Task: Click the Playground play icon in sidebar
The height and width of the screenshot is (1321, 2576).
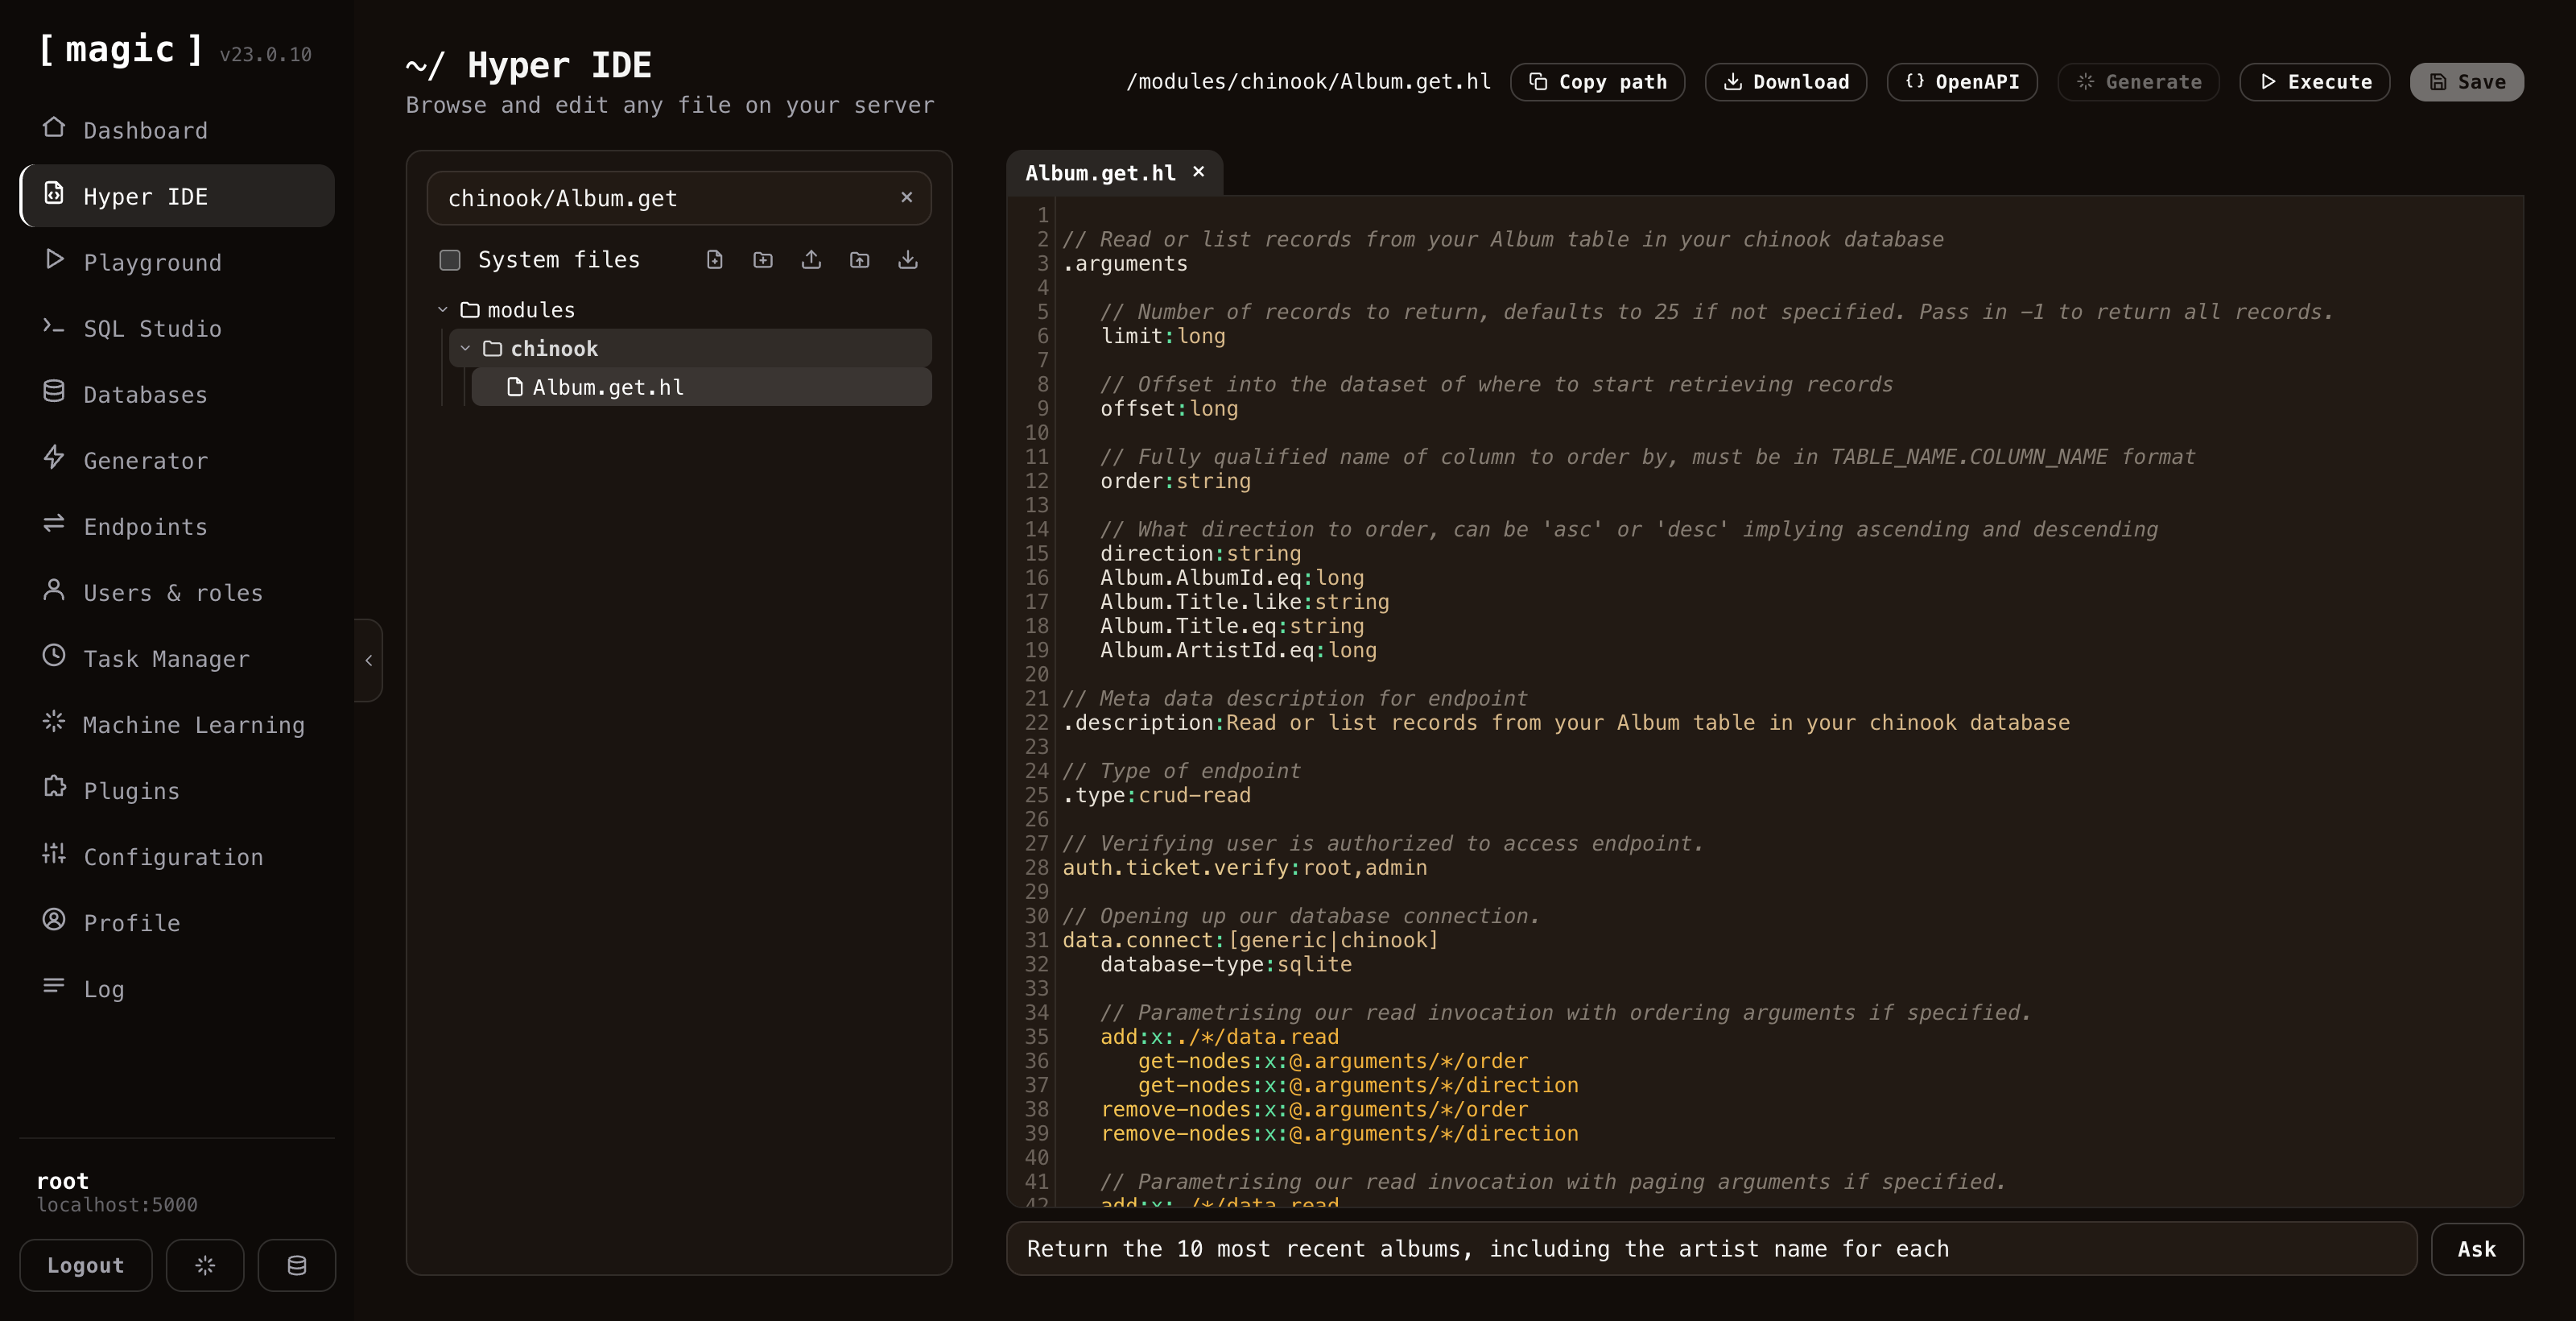Action: tap(54, 260)
